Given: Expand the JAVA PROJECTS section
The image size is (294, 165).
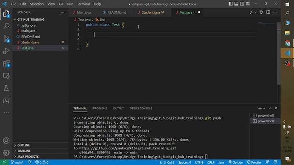Looking at the screenshot, I should 28,156.
